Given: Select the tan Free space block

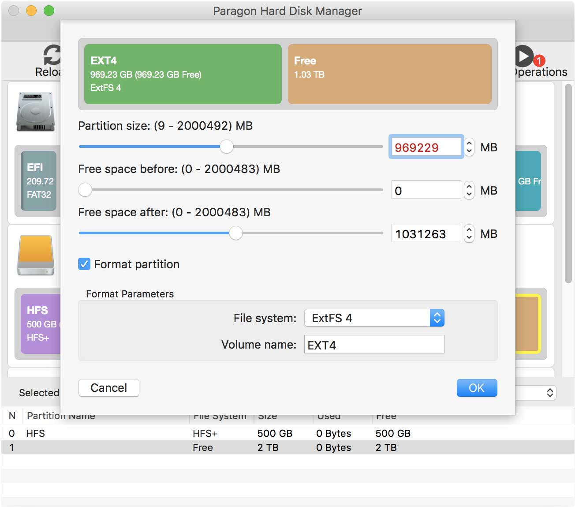Looking at the screenshot, I should tap(389, 74).
